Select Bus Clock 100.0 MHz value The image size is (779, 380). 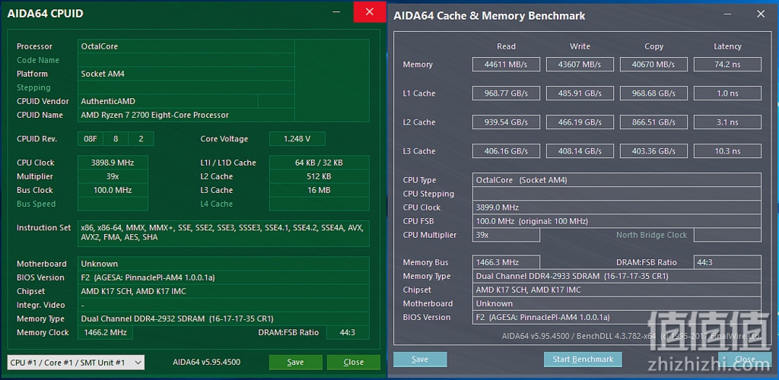click(x=113, y=190)
